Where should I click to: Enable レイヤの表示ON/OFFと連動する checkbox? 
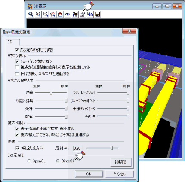[17, 74]
